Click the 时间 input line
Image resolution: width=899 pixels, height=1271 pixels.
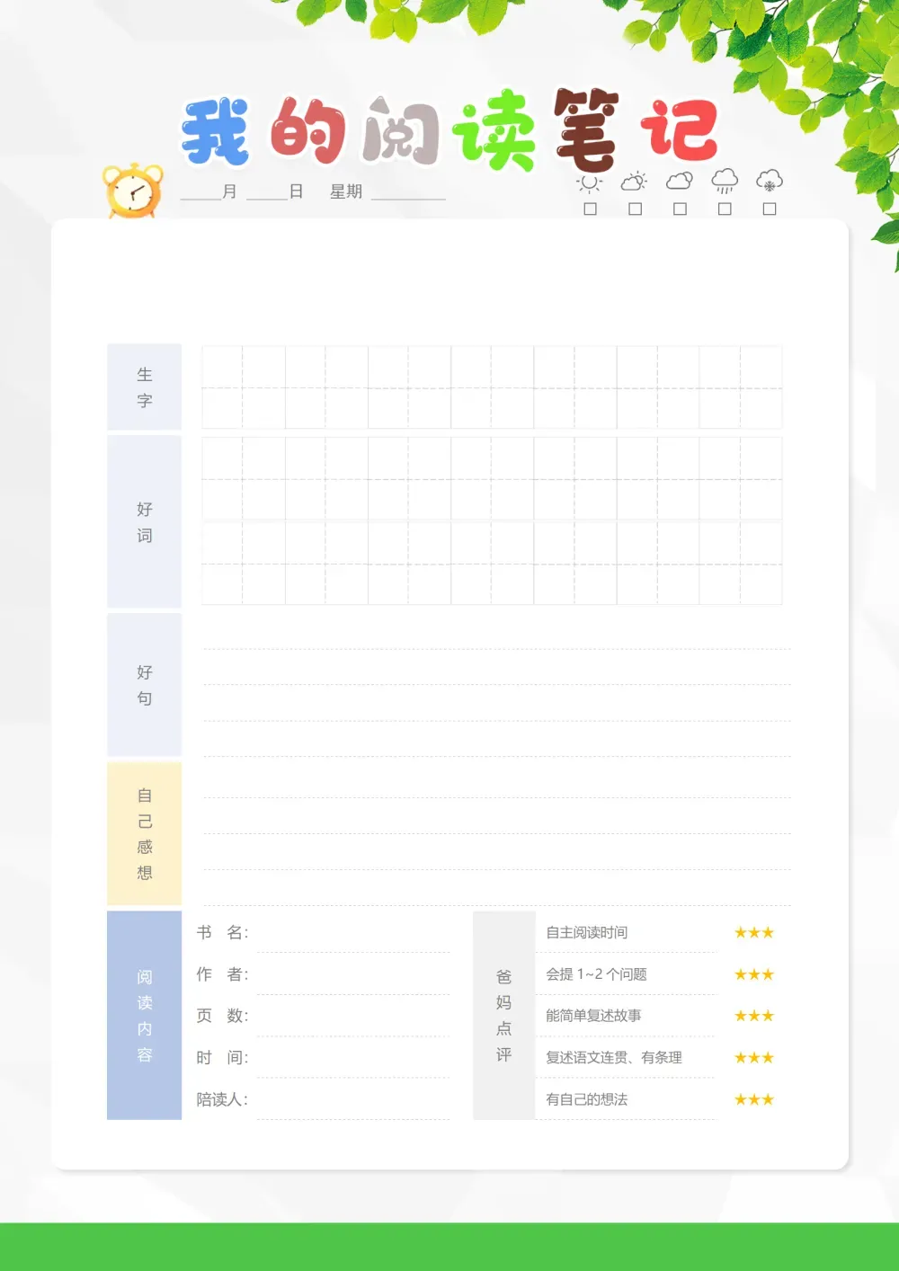[x=352, y=1062]
